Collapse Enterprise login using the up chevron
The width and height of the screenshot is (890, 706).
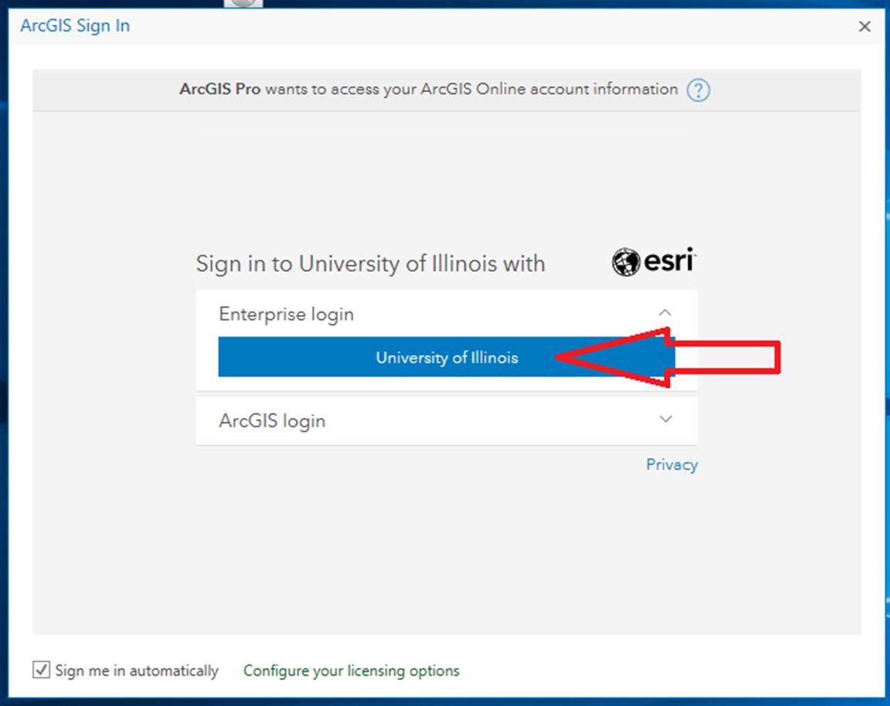(x=665, y=313)
